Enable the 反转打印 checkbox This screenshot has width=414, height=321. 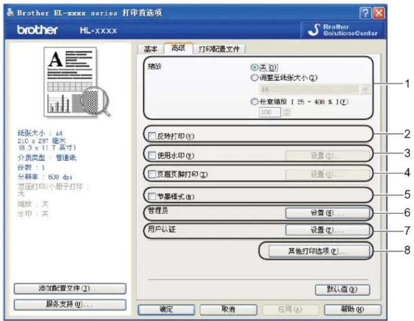[152, 136]
